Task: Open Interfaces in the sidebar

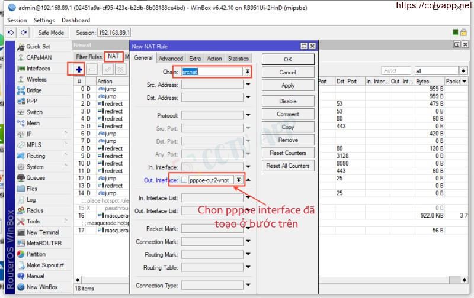Action: 38,69
